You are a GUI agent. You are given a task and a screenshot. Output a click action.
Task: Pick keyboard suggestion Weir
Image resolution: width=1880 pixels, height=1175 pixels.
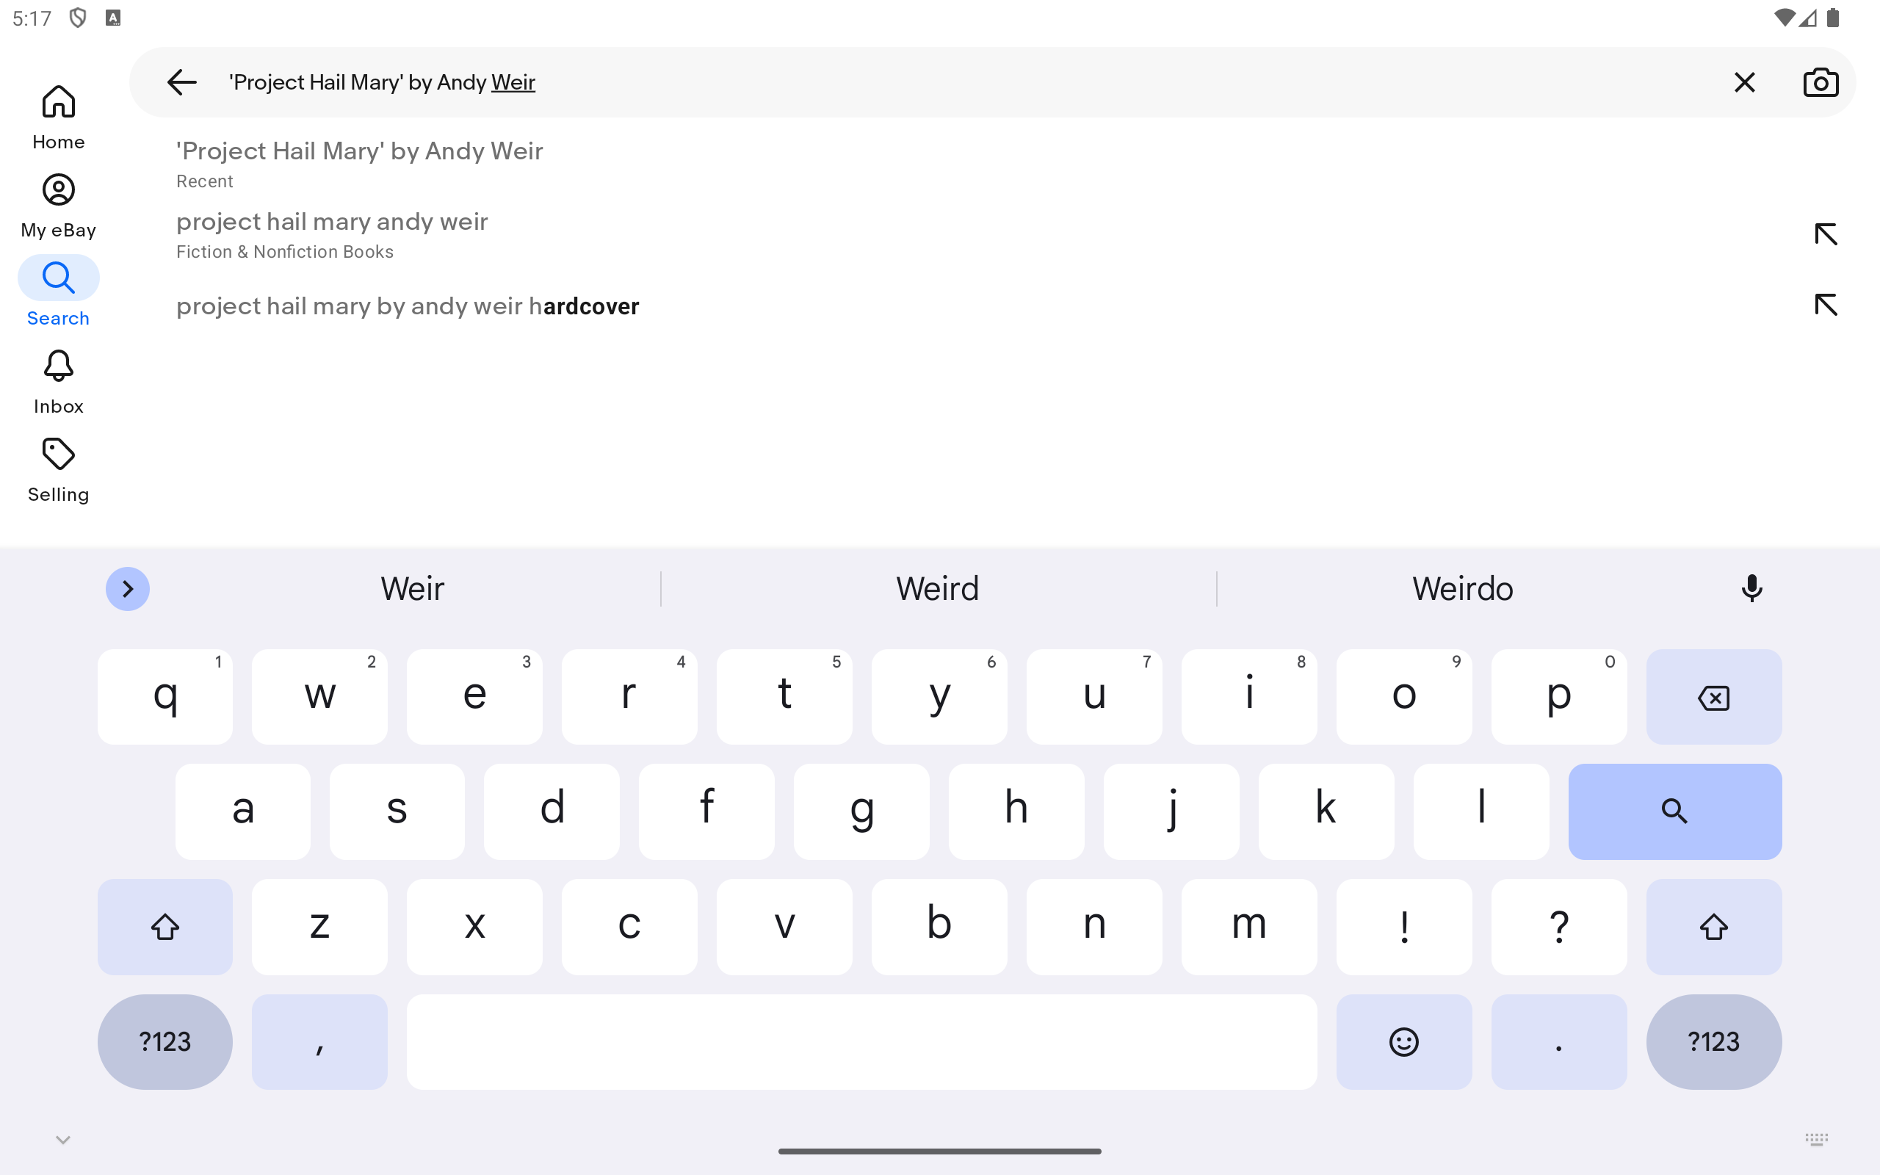point(413,589)
